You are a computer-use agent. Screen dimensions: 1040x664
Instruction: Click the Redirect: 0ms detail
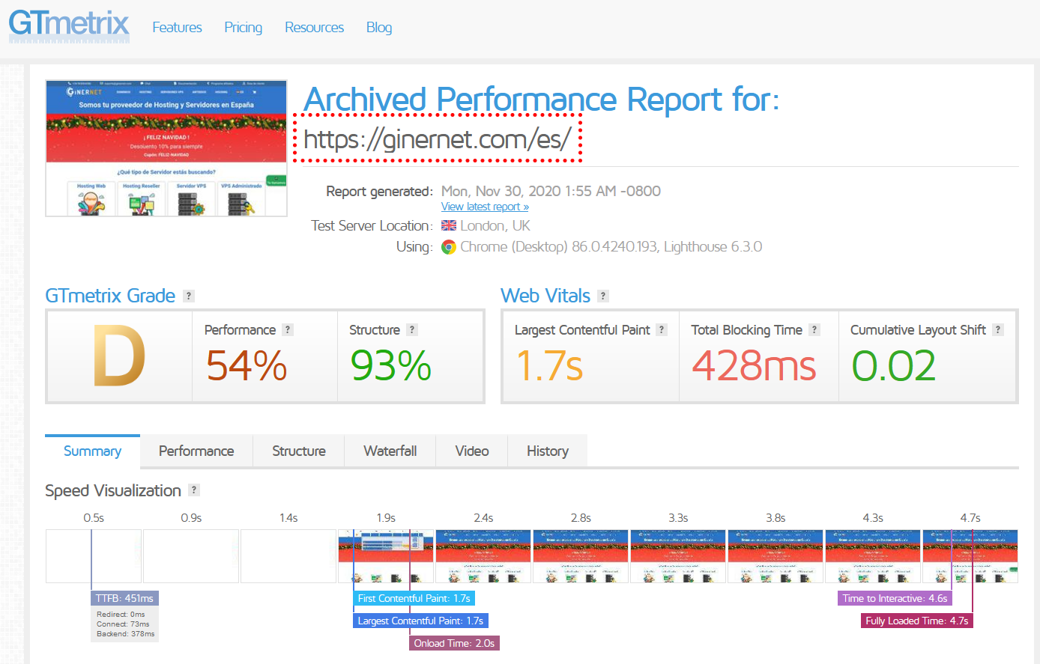coord(121,615)
